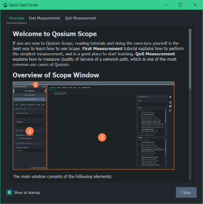
Task: Open the QoS Measurement tab
Action: coord(80,18)
